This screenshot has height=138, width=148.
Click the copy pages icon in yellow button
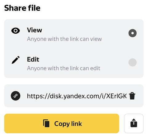coord(46,123)
